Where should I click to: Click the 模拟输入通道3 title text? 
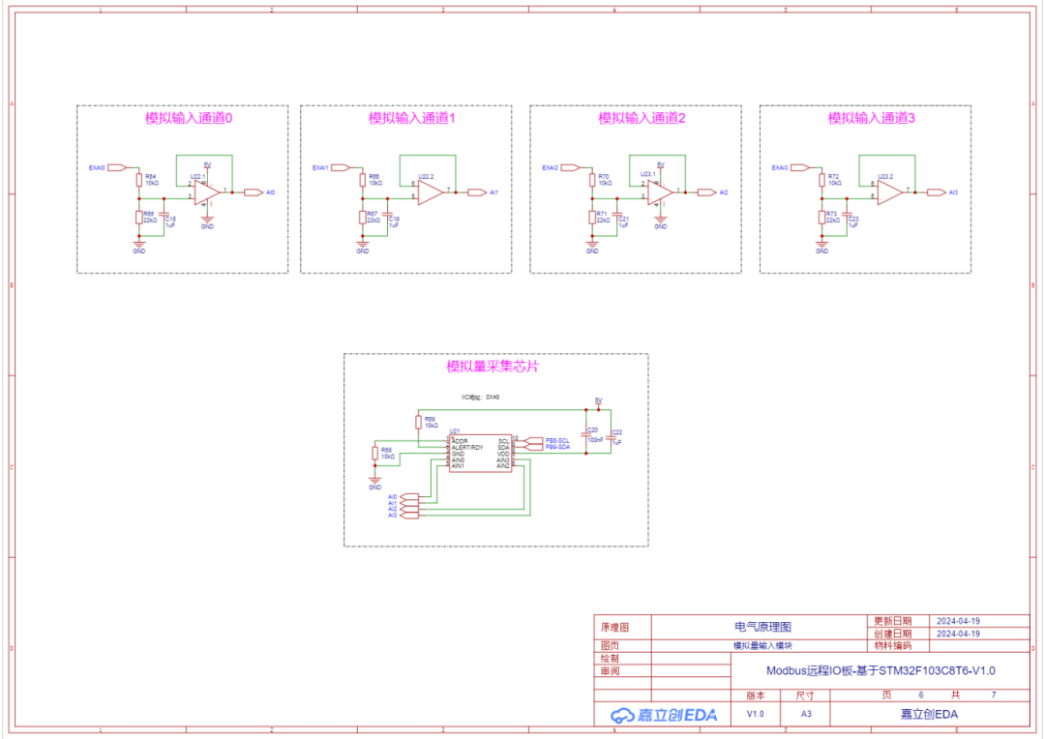click(x=872, y=119)
